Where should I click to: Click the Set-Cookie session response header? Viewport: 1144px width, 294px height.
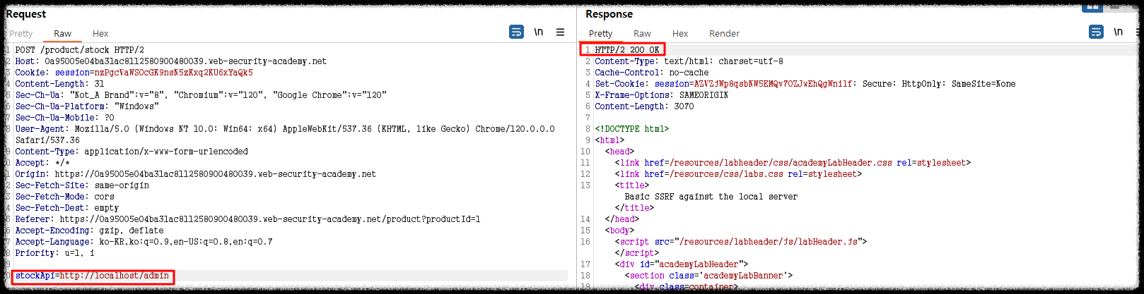pyautogui.click(x=805, y=84)
